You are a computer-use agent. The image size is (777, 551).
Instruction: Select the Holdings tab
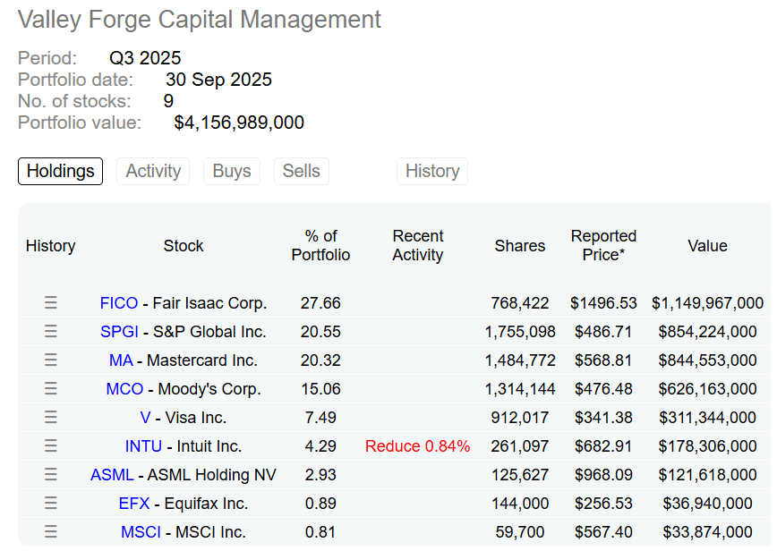click(60, 172)
